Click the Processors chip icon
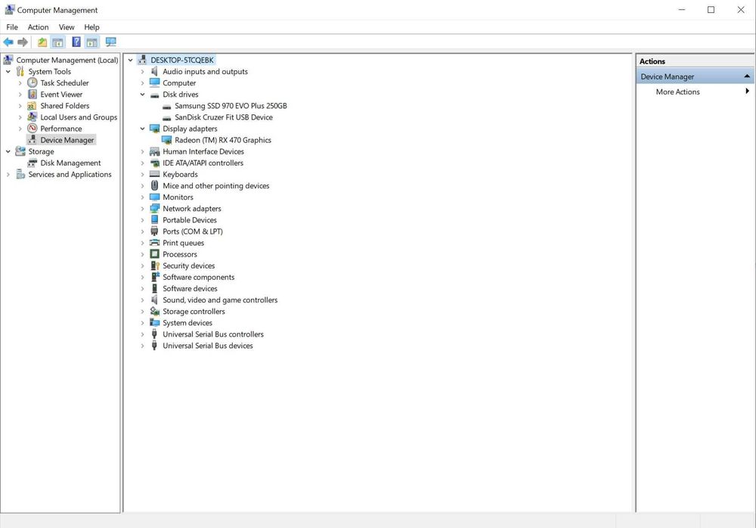This screenshot has height=528, width=756. 154,254
